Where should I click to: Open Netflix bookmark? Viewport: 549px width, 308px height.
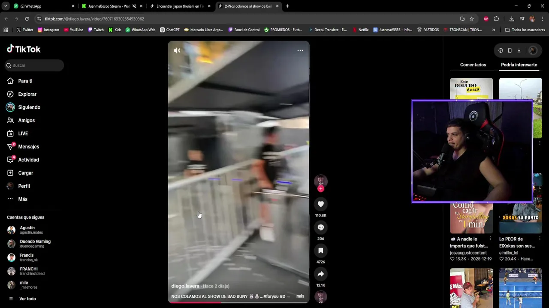tap(360, 30)
